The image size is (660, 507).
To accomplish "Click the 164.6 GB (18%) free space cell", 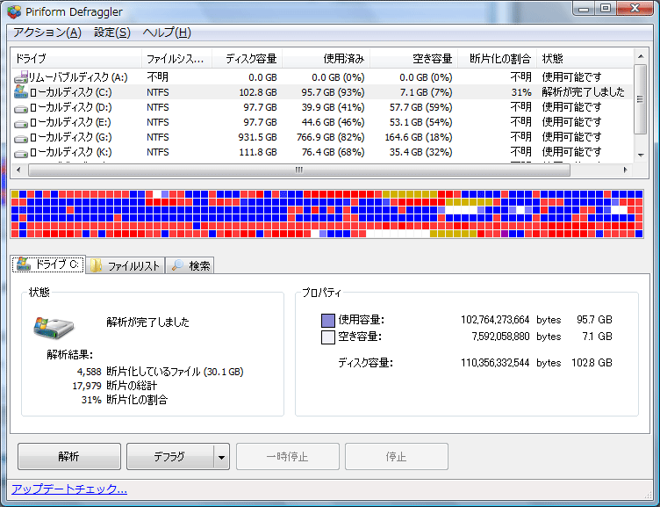I will pyautogui.click(x=419, y=137).
